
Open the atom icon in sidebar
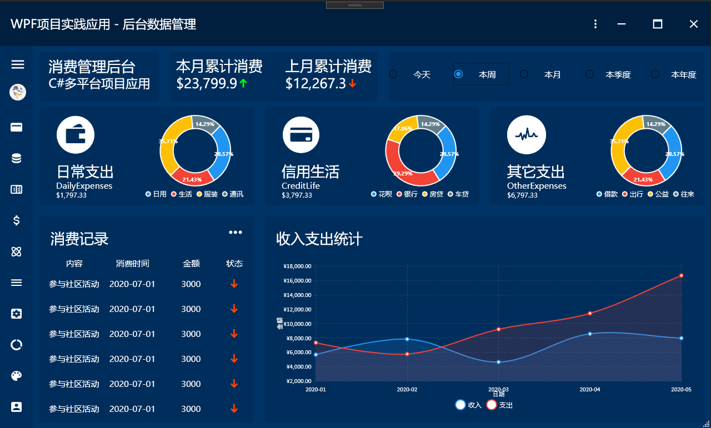tap(17, 251)
